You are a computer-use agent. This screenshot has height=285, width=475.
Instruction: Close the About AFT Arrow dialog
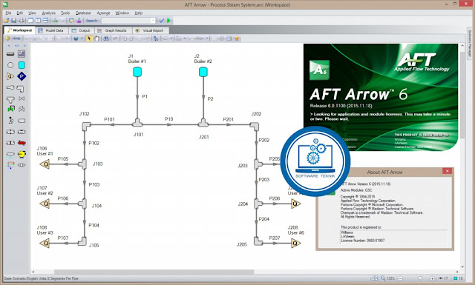point(447,171)
